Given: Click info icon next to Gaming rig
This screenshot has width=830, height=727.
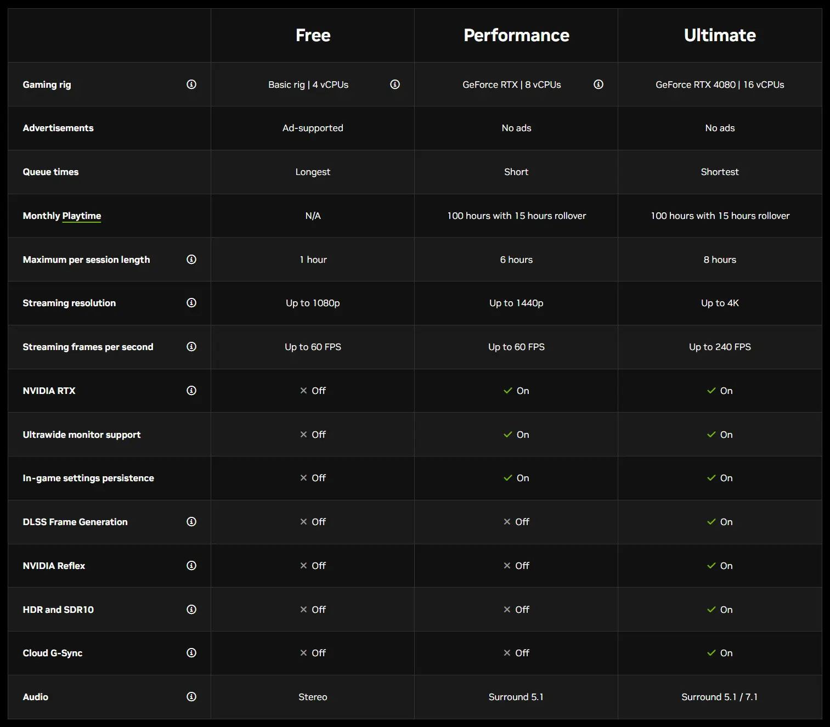Looking at the screenshot, I should coord(191,84).
